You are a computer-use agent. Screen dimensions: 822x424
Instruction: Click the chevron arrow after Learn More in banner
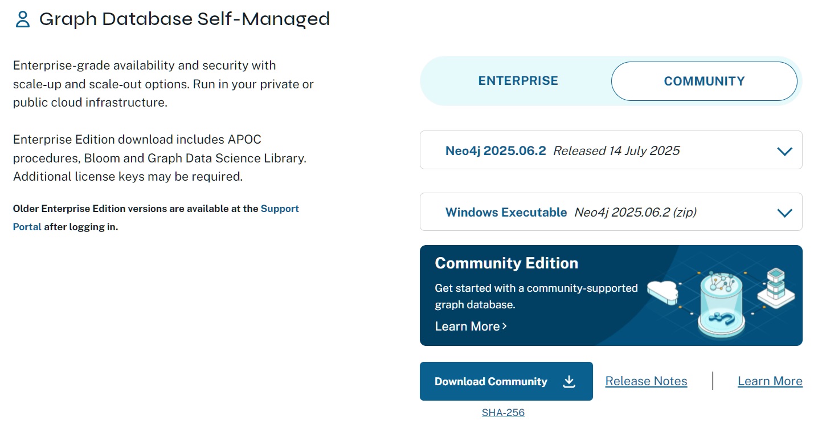click(505, 326)
